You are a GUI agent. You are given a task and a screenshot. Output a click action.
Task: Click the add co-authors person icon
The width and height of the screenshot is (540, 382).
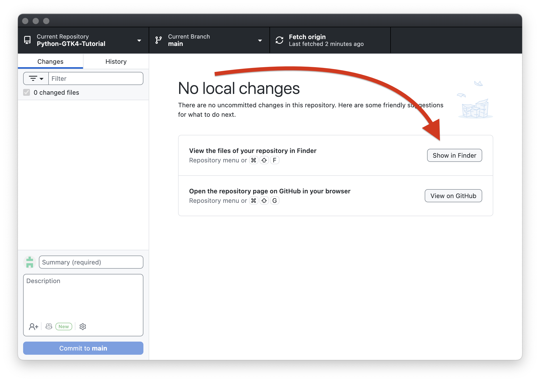[x=34, y=326]
